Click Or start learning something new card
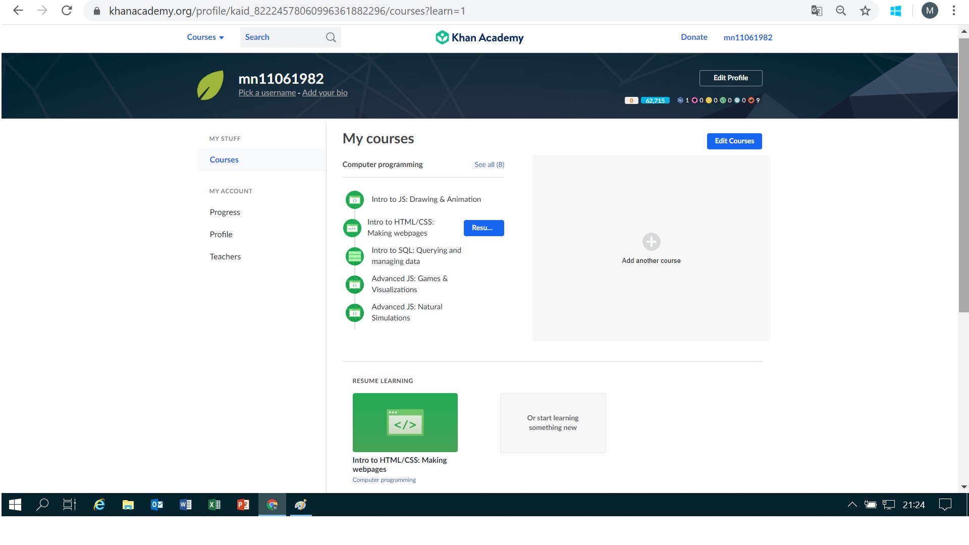 click(553, 423)
